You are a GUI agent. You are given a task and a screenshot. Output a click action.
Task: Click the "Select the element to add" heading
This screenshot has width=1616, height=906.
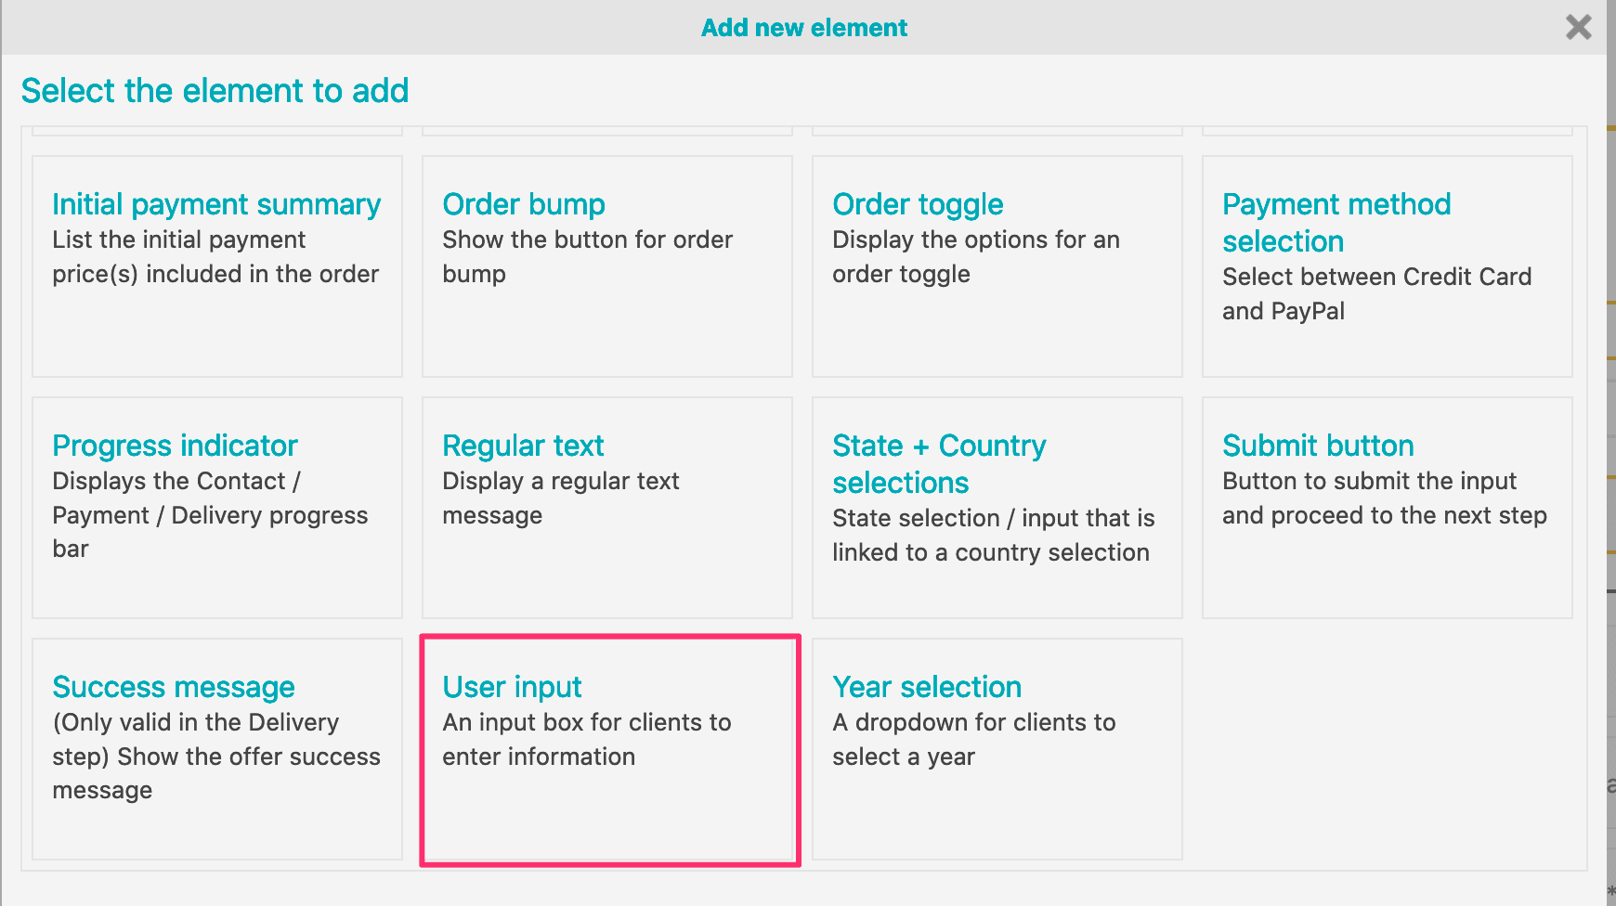click(x=215, y=90)
